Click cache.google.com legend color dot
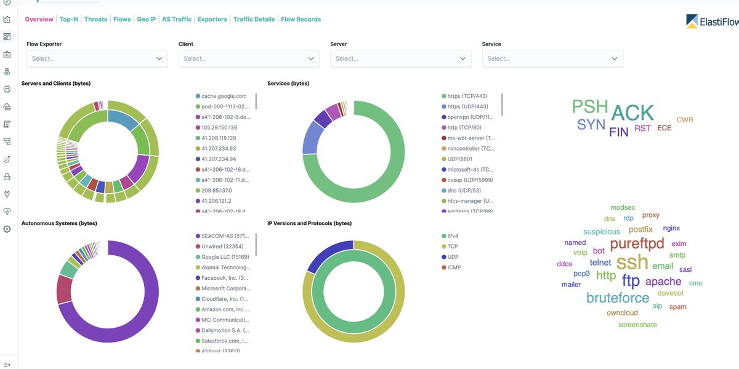739x369 pixels. 198,96
